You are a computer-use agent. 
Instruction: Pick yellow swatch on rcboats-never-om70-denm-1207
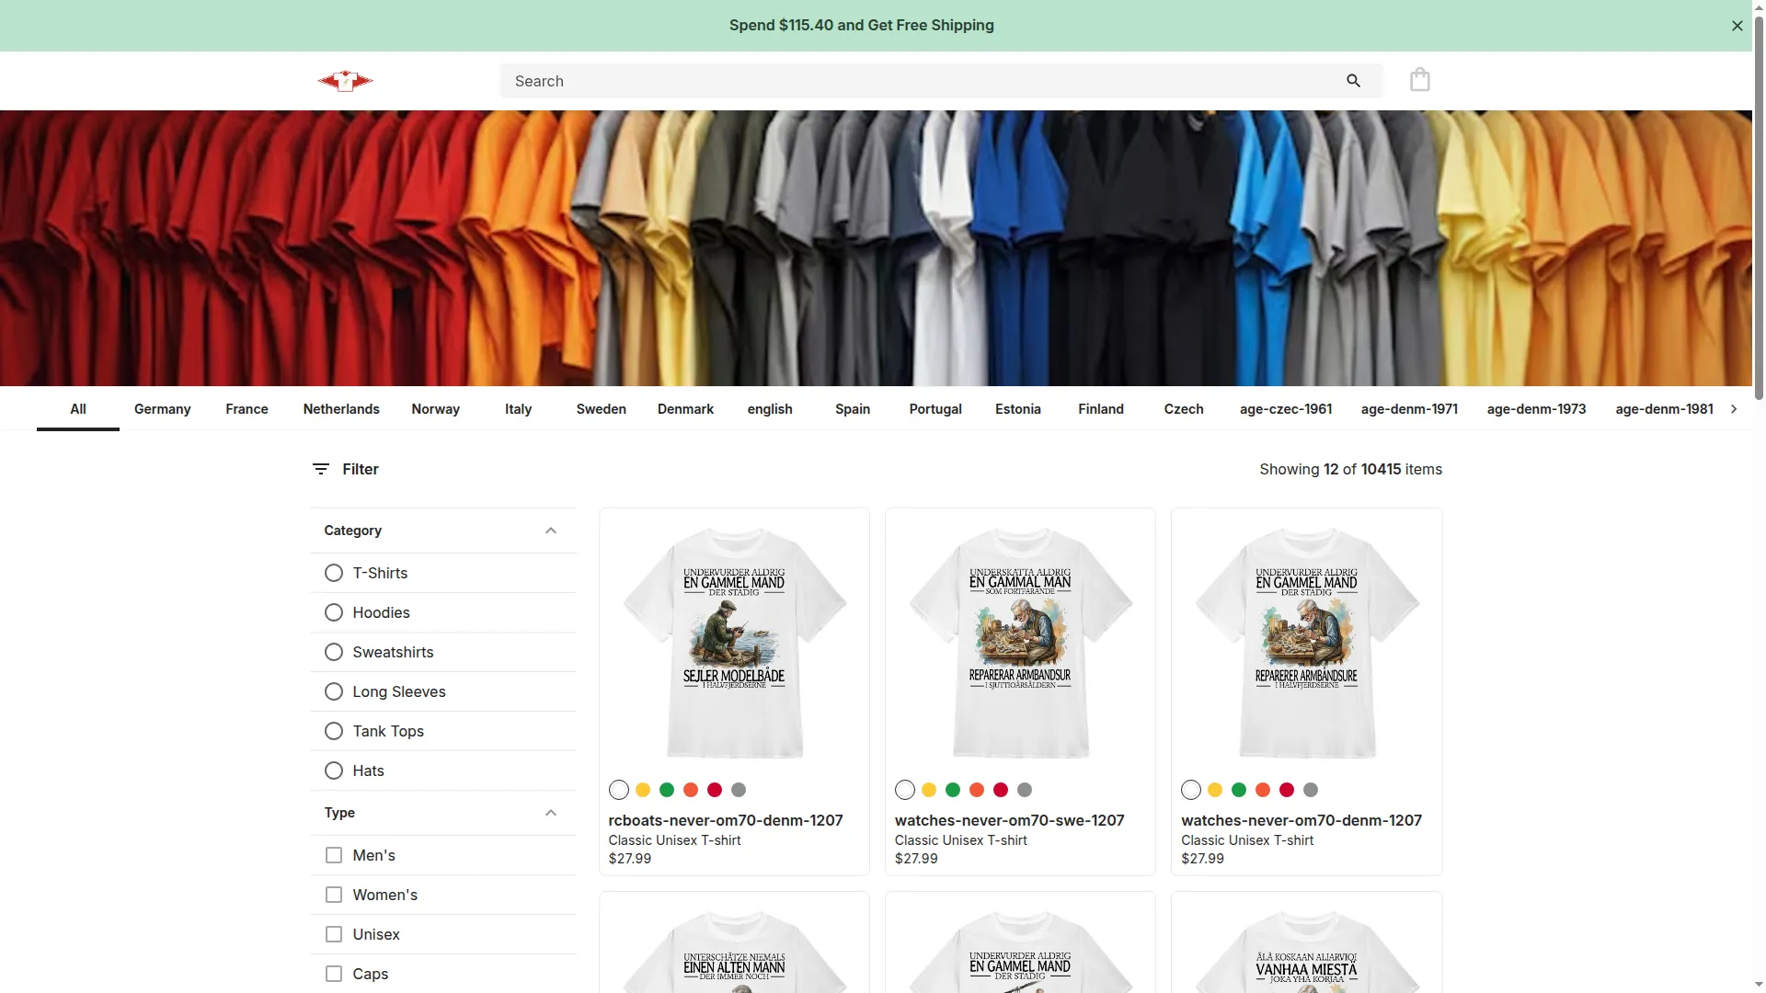coord(643,790)
